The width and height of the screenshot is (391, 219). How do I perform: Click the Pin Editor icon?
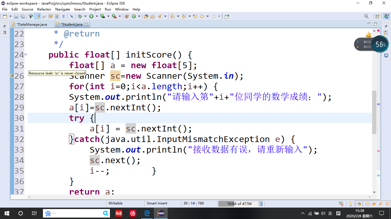227,16
